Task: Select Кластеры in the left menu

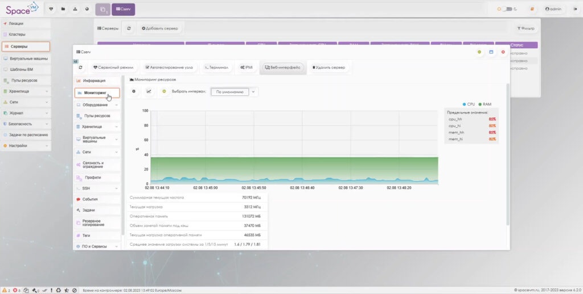Action: click(x=26, y=35)
